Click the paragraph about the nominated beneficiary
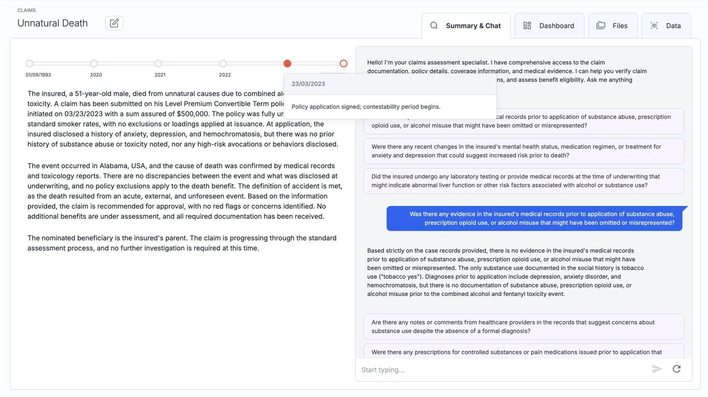Image resolution: width=708 pixels, height=397 pixels. coord(182,243)
